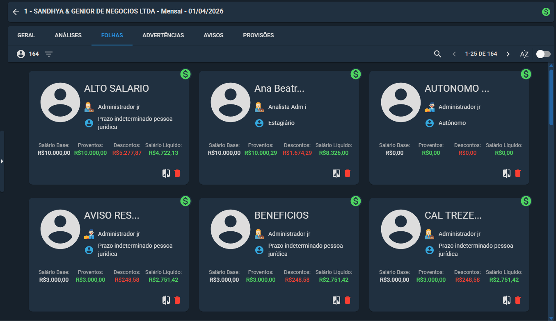Image resolution: width=556 pixels, height=321 pixels.
Task: Click scrollbar up arrow at right
Action: (551, 66)
